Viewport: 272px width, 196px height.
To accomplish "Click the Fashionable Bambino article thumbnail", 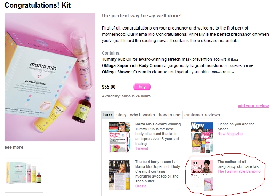I will coord(202,175).
